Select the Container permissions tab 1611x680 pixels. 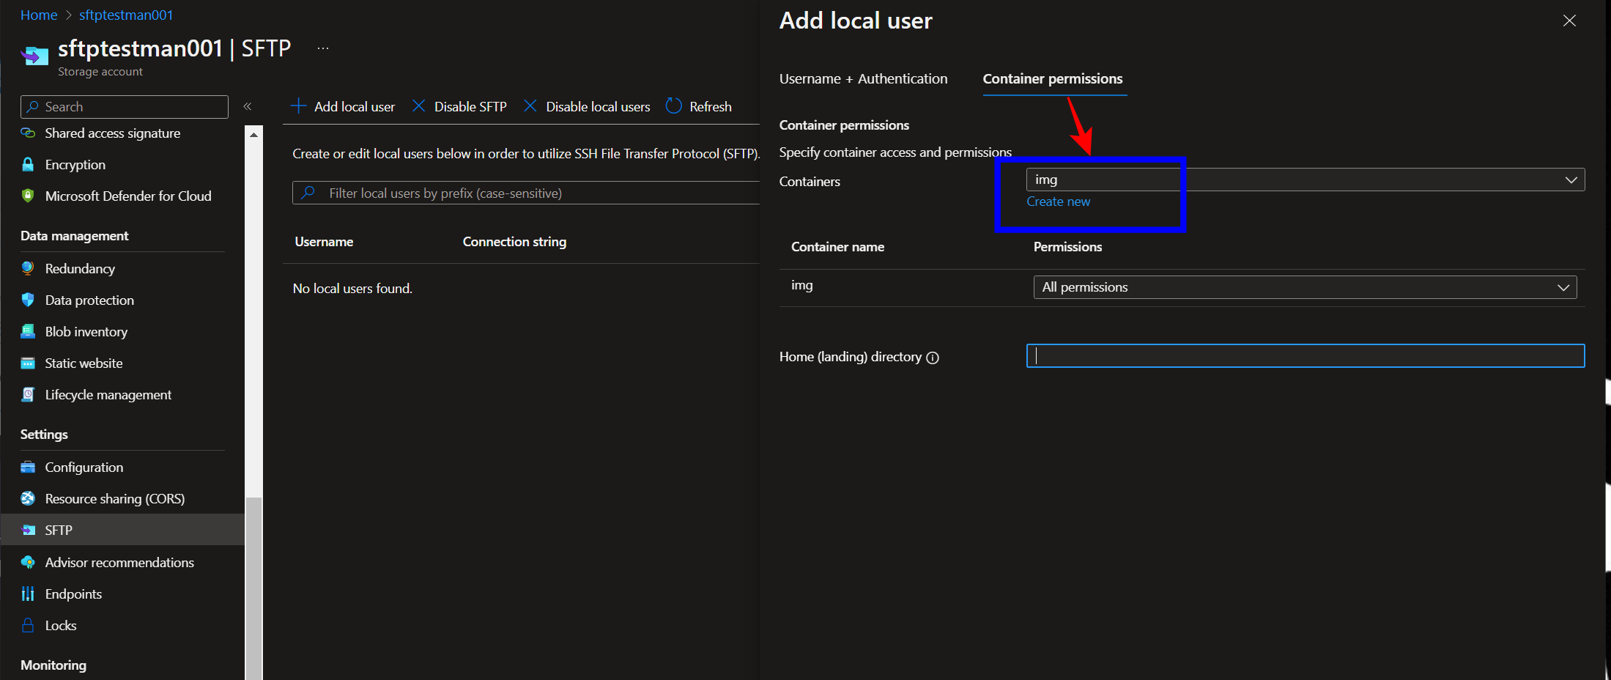(x=1053, y=78)
